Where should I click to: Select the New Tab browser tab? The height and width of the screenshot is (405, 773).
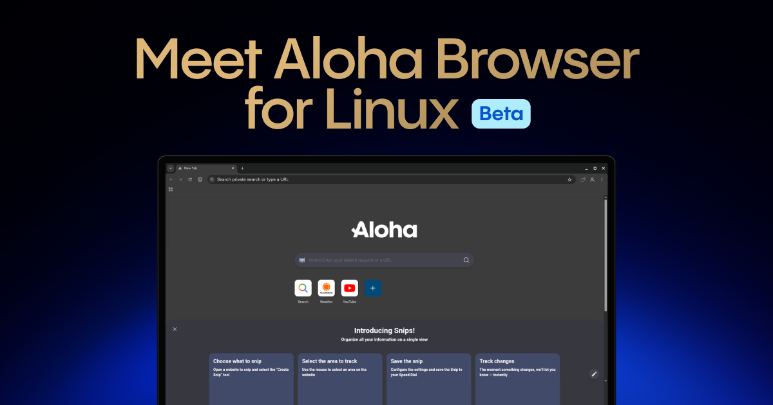click(206, 168)
